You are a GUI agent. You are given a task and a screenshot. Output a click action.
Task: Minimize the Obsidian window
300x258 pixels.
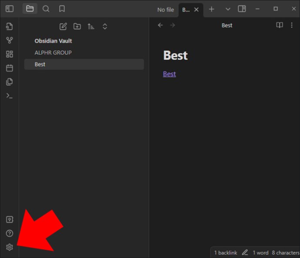point(257,9)
